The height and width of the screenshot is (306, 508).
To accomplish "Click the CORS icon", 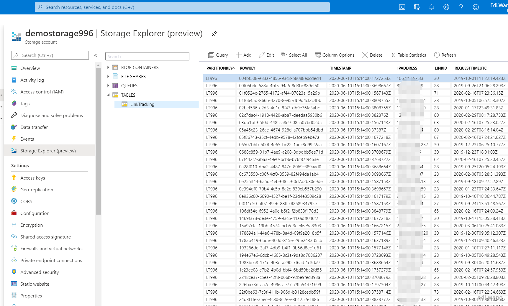I will [14, 201].
